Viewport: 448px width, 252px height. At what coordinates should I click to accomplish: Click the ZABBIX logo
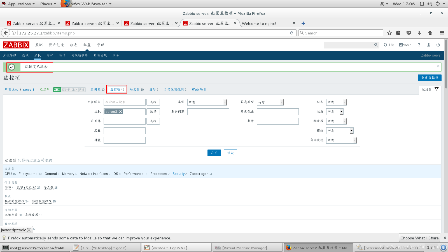[16, 45]
